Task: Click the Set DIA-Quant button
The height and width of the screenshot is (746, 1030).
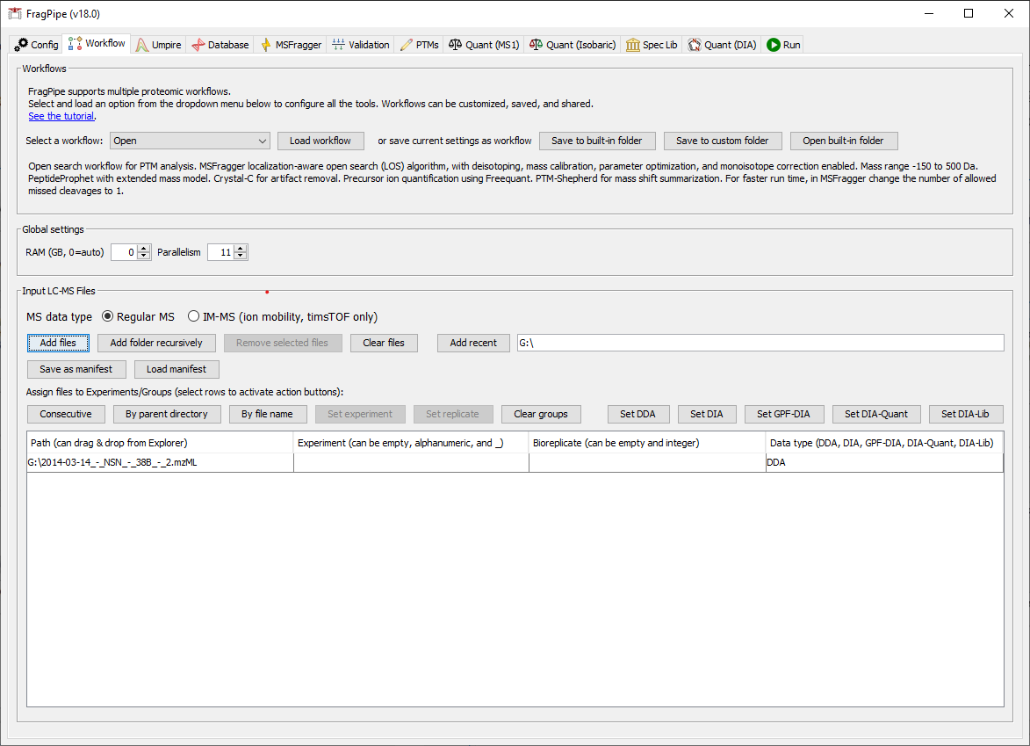Action: click(875, 414)
